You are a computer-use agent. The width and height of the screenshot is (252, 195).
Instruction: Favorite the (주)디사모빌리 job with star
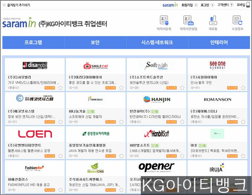click(x=60, y=88)
